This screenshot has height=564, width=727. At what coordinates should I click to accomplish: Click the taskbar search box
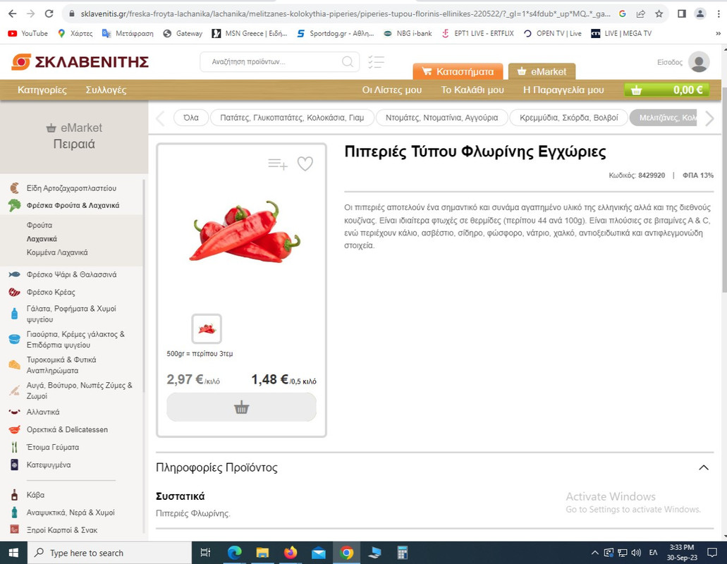click(x=110, y=553)
